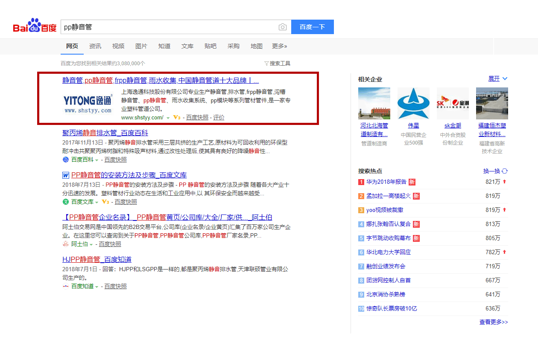Open the 图片 tab
Screen dimensions: 538x345
141,46
